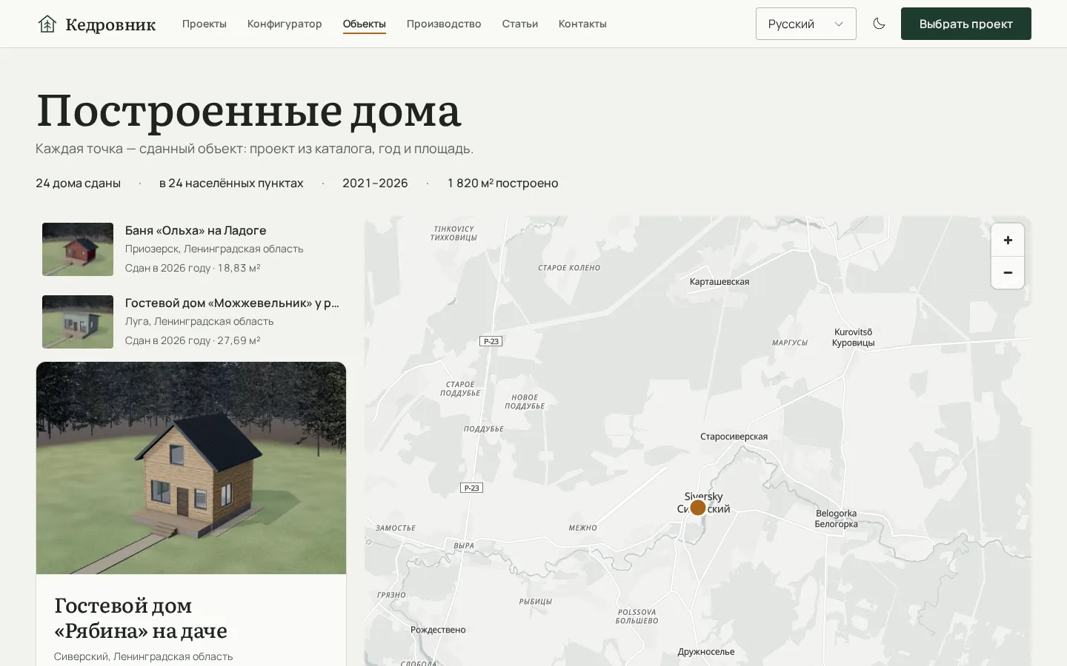Viewport: 1067px width, 666px height.
Task: Click the Построенные дома page heading
Action: pos(248,111)
